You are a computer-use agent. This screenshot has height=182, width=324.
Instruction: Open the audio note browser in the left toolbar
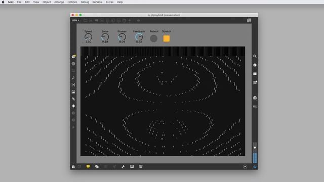click(73, 78)
